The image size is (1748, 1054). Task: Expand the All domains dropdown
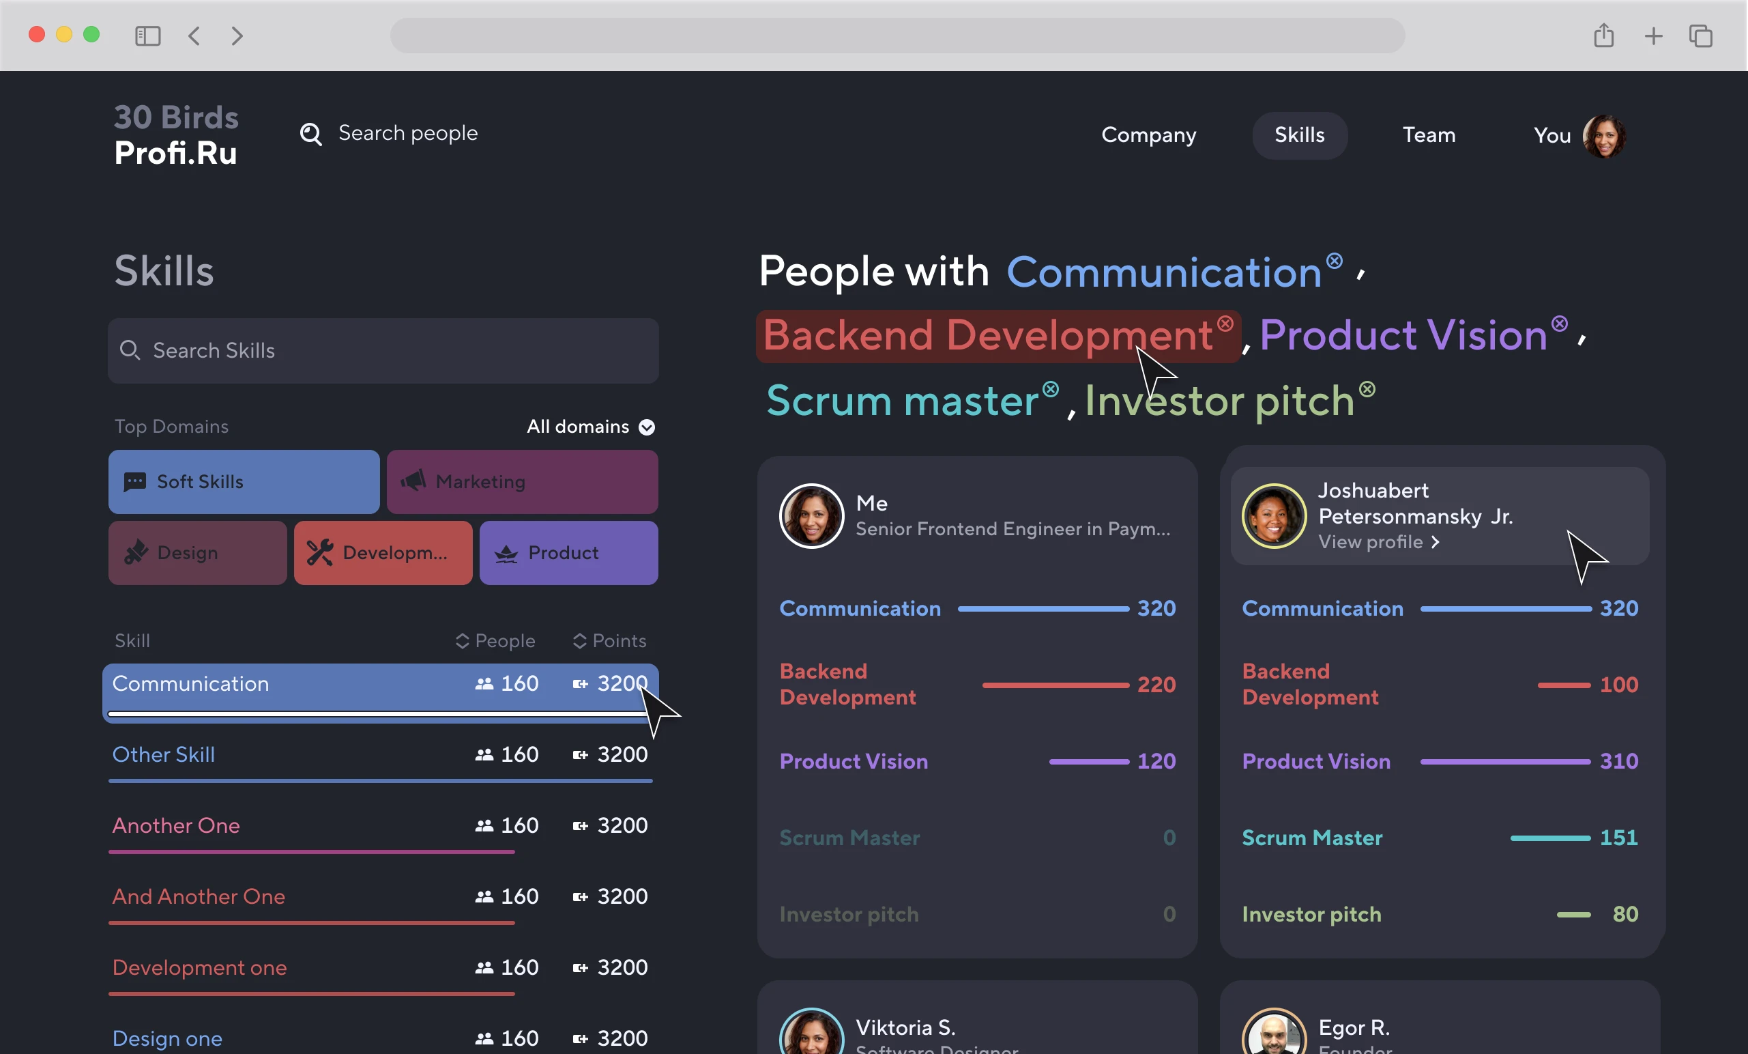point(590,427)
